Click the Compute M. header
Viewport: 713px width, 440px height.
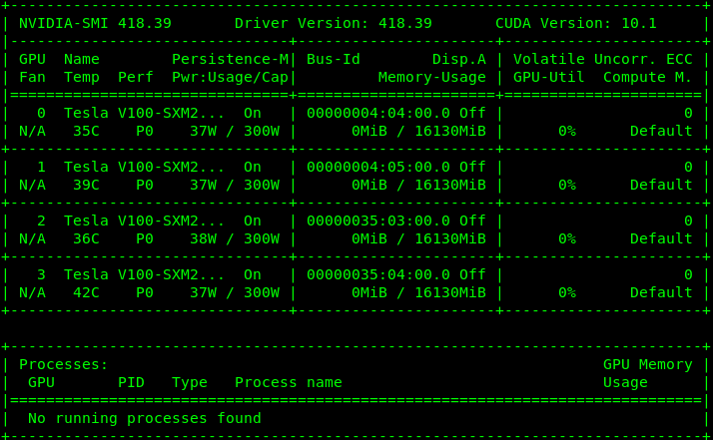click(x=647, y=77)
